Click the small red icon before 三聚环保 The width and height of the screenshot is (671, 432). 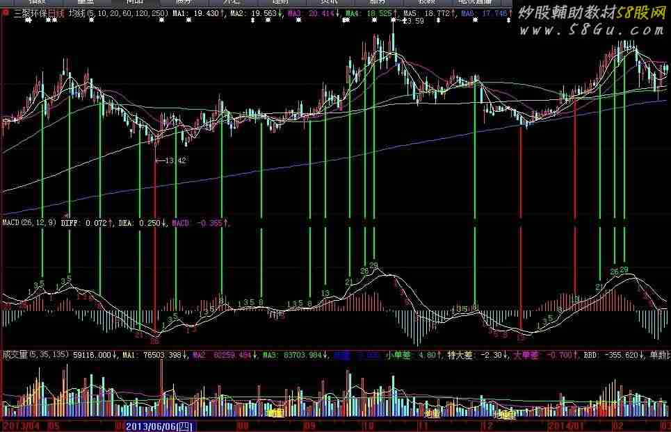[x=6, y=13]
